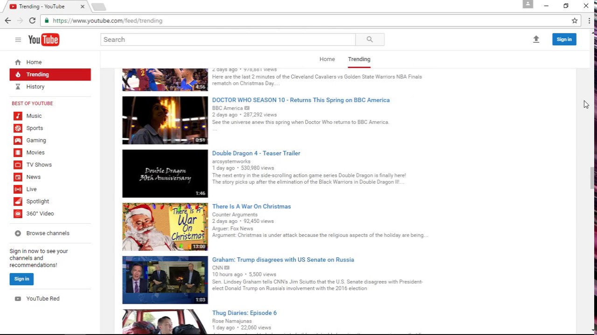Open There Is A War On Christmas title
This screenshot has width=597, height=335.
(x=251, y=207)
